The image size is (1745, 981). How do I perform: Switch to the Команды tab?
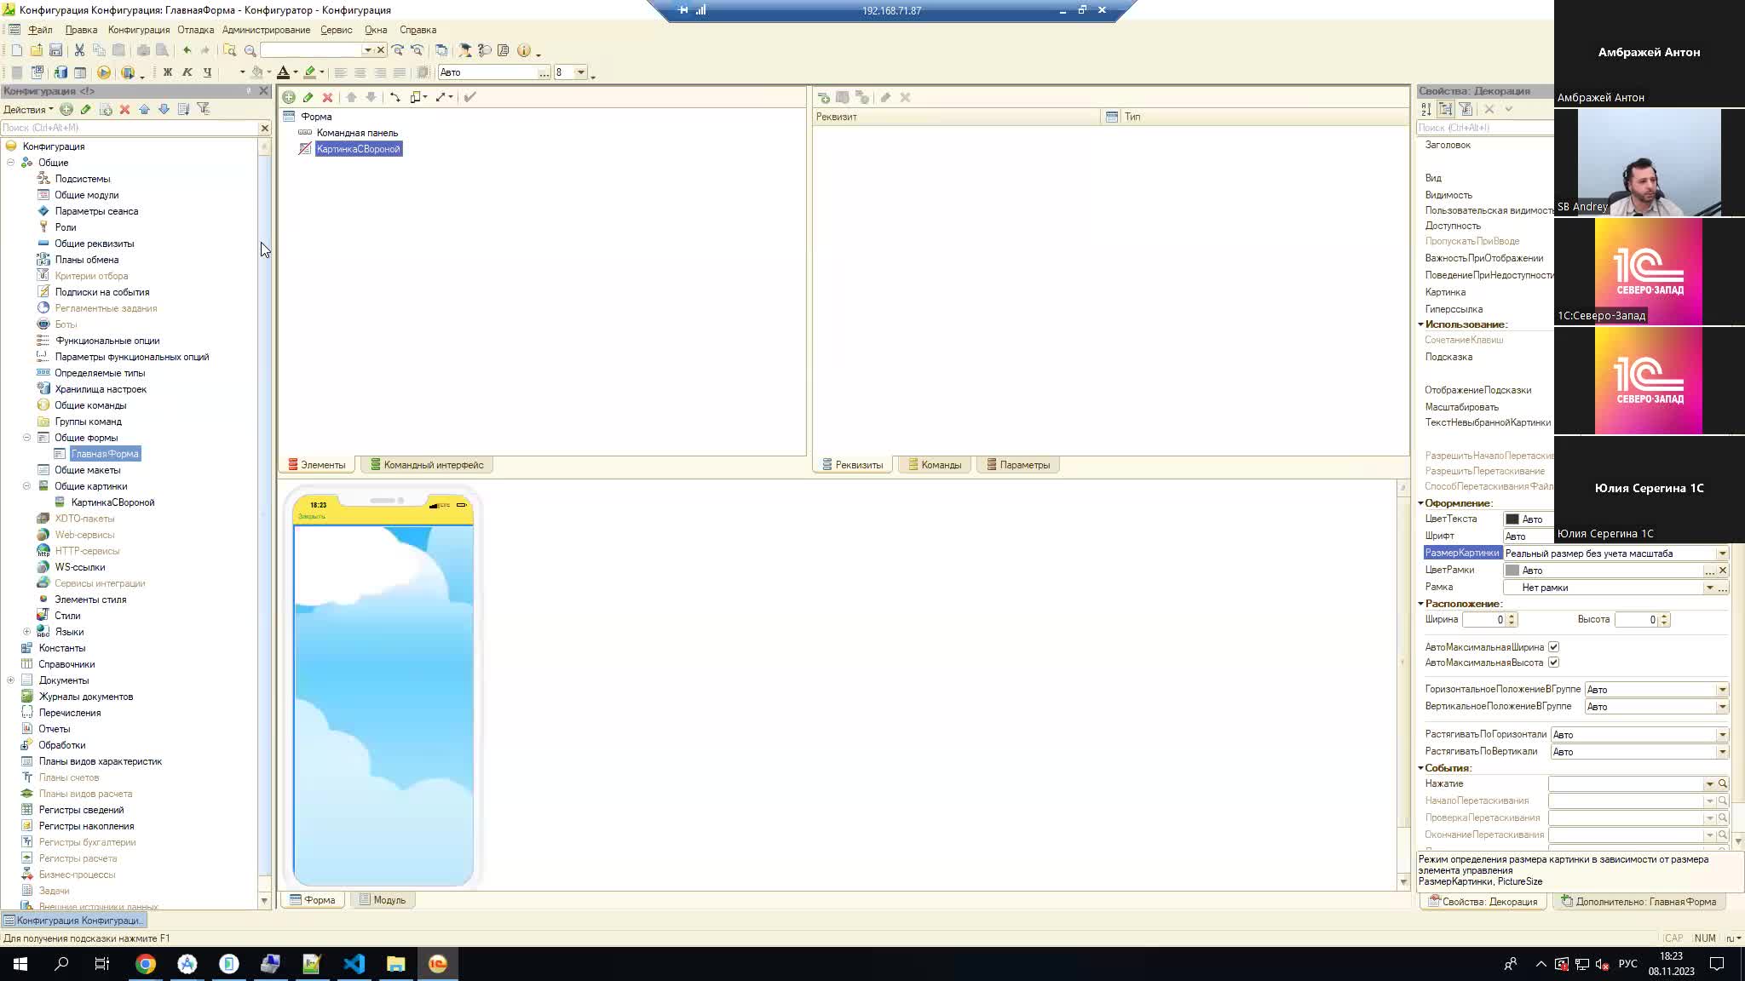(x=935, y=465)
